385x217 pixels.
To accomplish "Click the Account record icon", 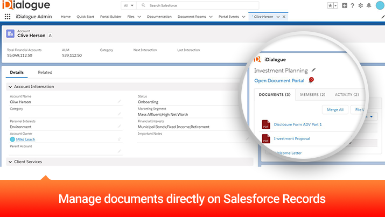I will (x=10, y=33).
